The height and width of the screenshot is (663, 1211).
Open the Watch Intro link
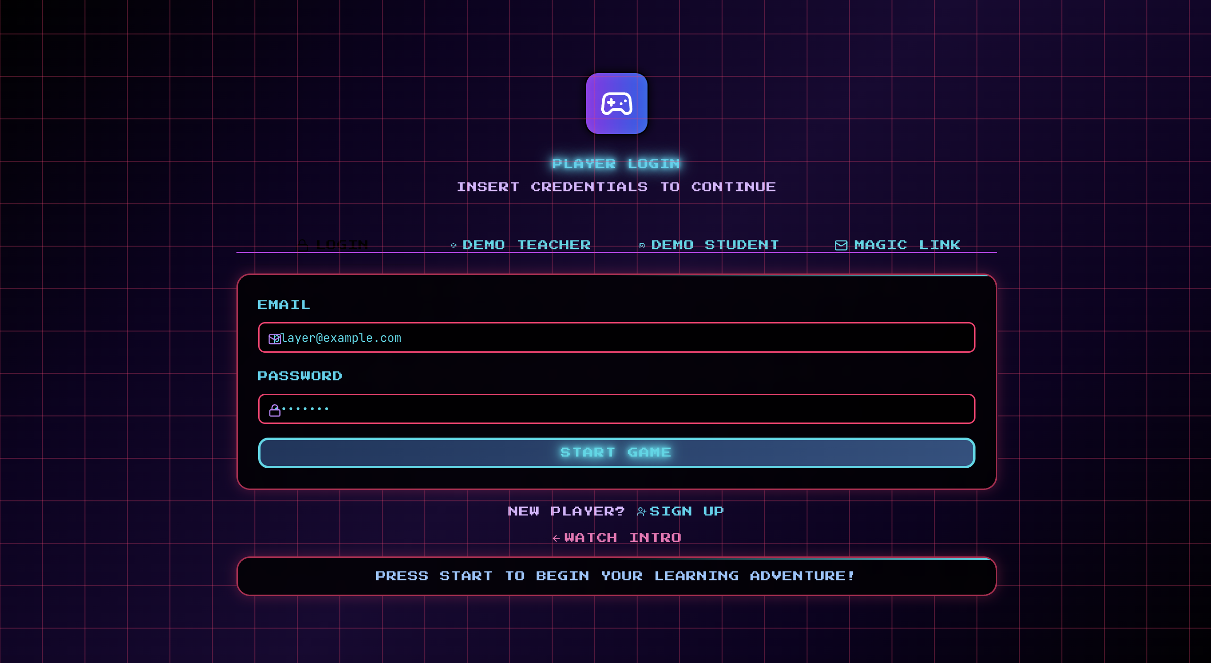click(622, 538)
